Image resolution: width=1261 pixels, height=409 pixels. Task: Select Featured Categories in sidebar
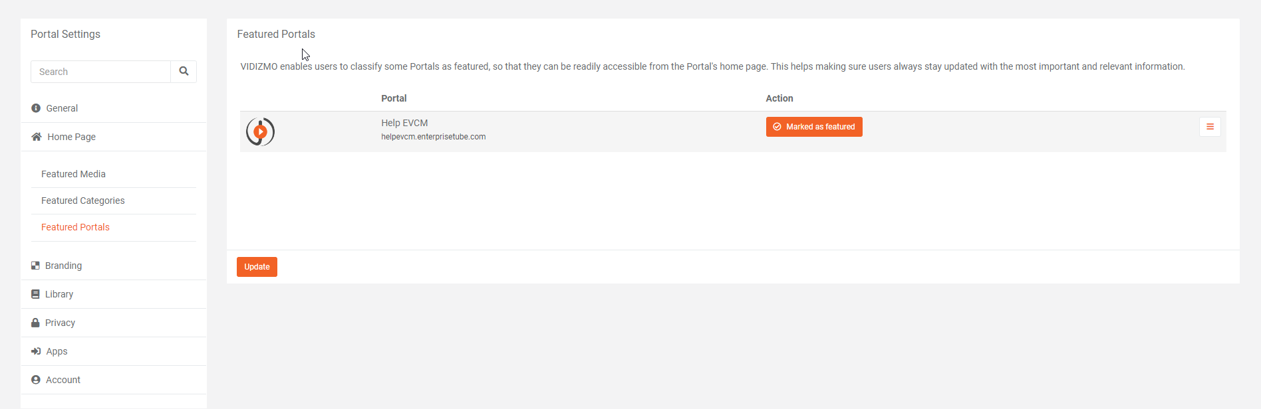point(83,201)
